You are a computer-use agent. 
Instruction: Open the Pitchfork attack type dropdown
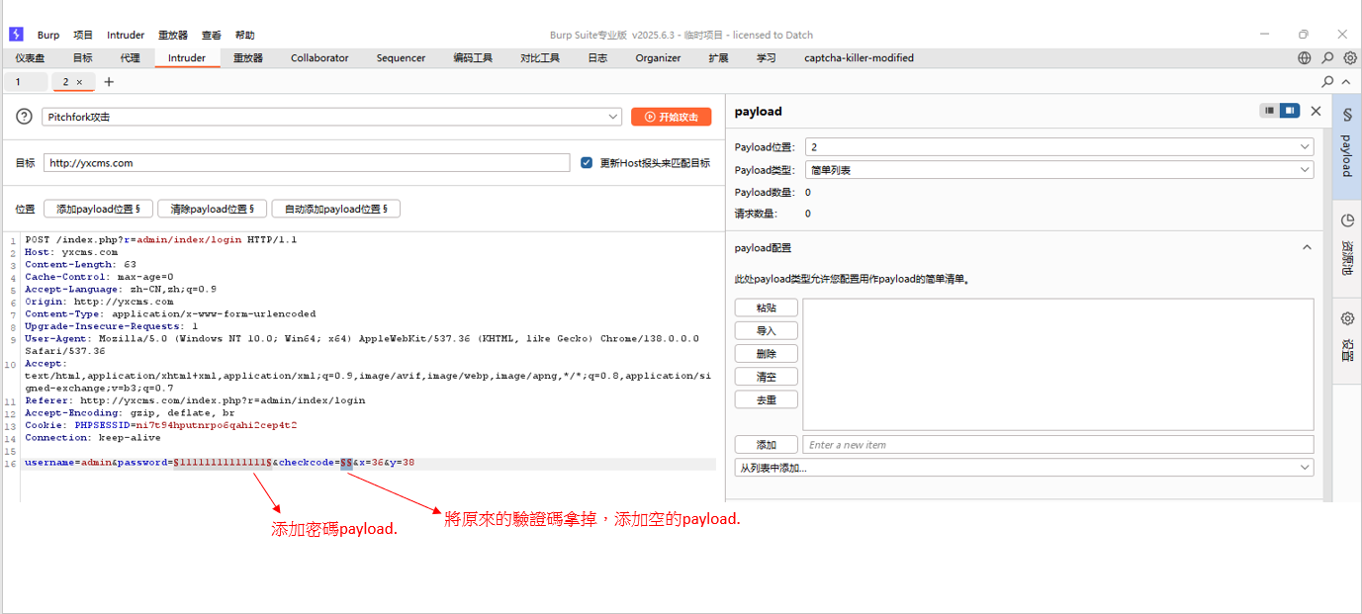332,117
